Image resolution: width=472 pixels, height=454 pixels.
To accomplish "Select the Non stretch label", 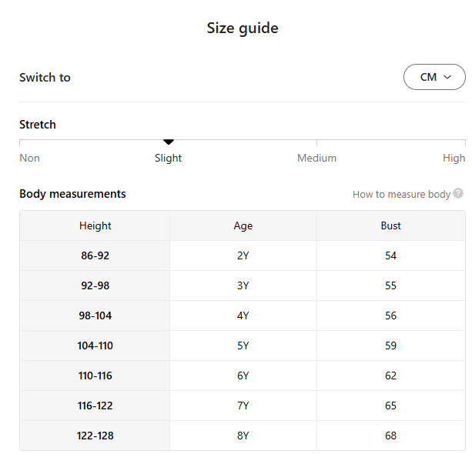I will (29, 158).
